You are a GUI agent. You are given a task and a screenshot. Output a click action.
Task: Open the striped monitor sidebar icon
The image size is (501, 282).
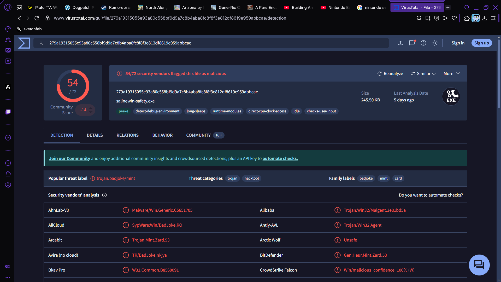(x=8, y=50)
